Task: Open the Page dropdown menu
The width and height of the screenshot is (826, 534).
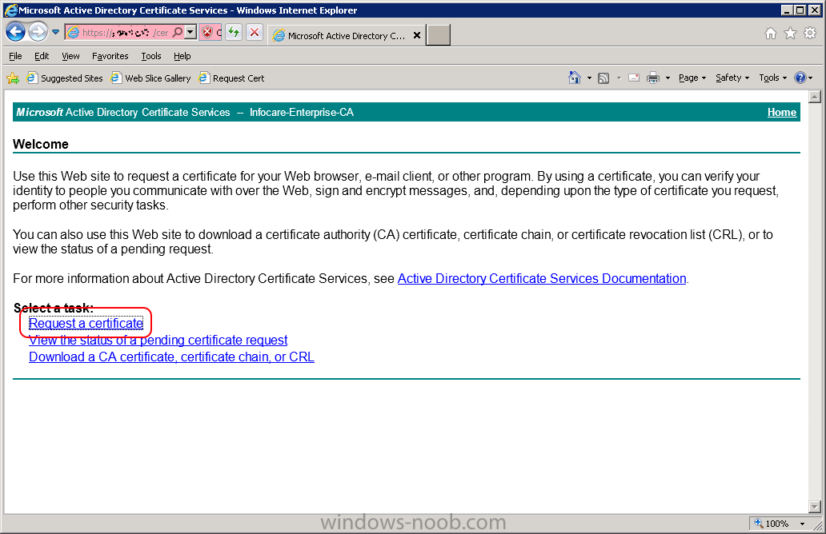Action: pos(692,78)
